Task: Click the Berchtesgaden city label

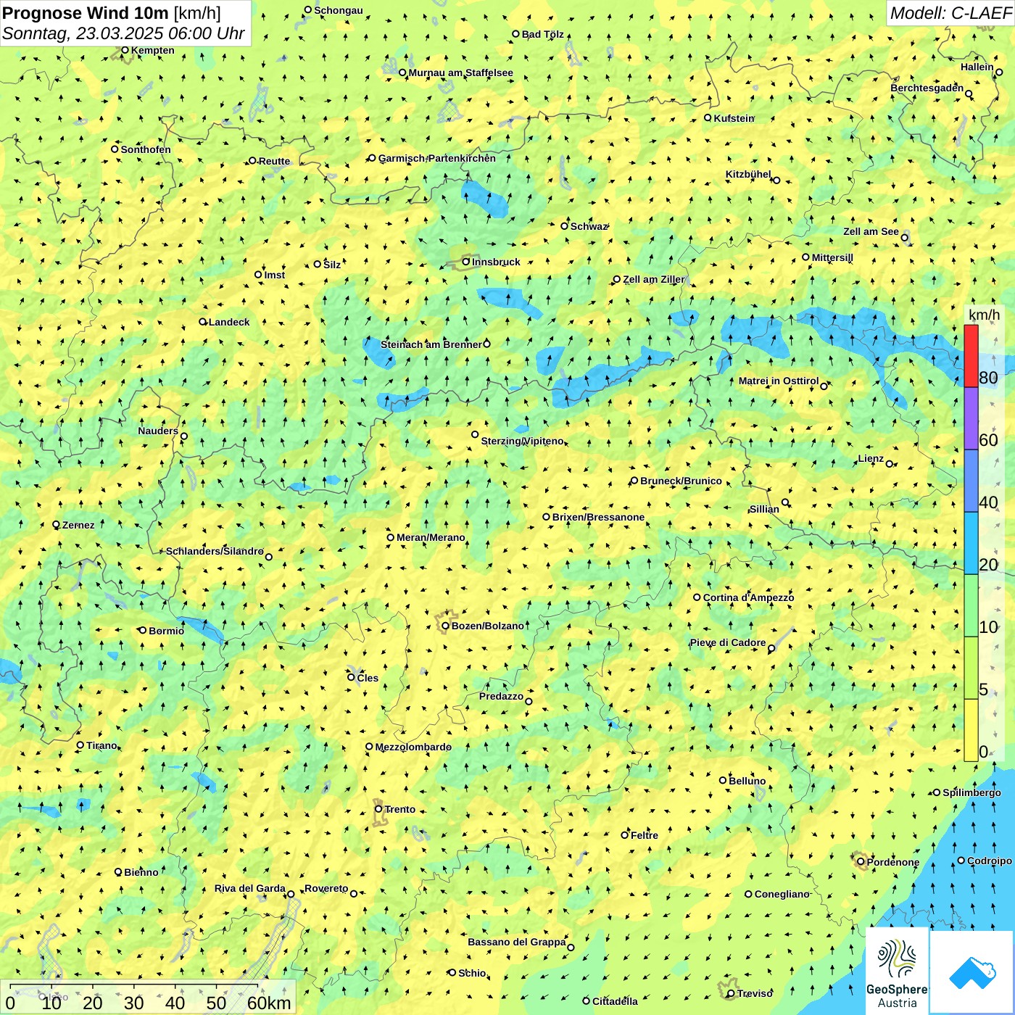Action: (927, 88)
